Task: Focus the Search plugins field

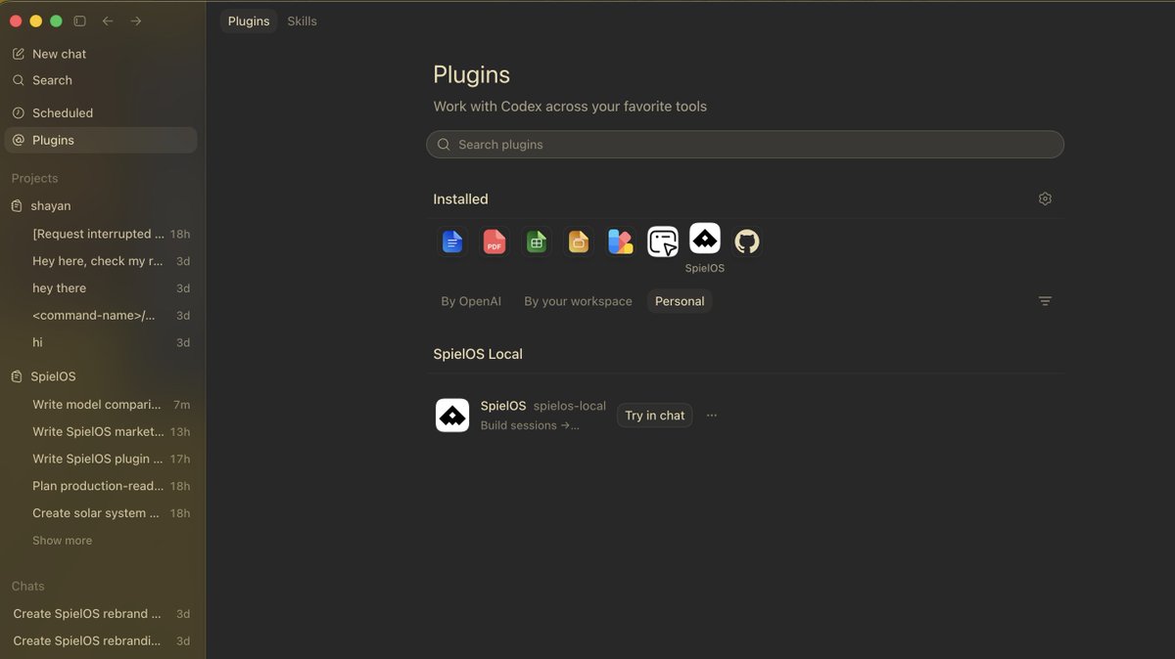Action: (745, 145)
